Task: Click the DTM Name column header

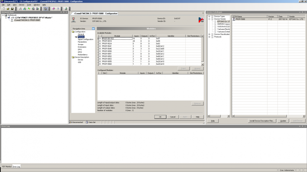Action: pos(250,17)
